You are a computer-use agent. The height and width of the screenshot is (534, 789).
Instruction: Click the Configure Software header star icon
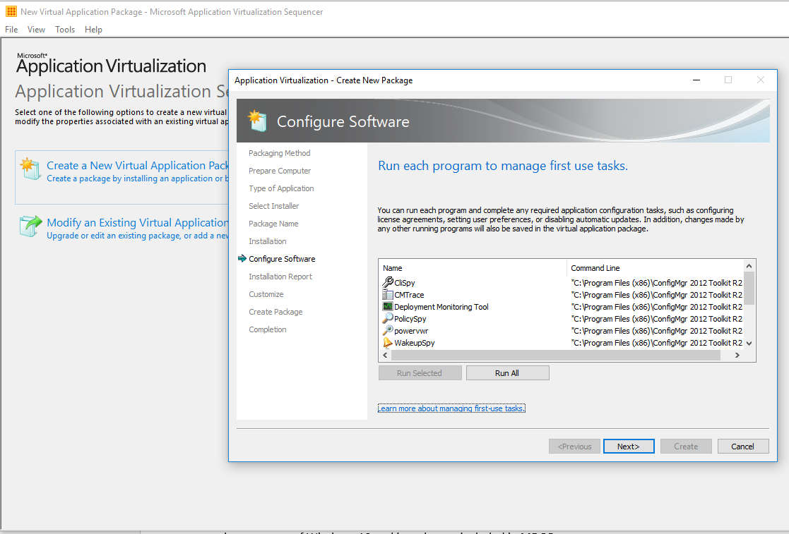257,121
